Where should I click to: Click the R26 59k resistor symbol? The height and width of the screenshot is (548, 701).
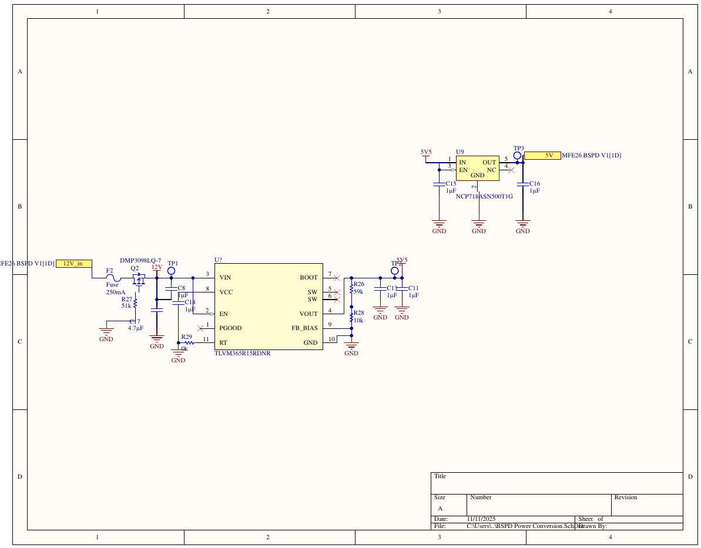click(x=351, y=290)
